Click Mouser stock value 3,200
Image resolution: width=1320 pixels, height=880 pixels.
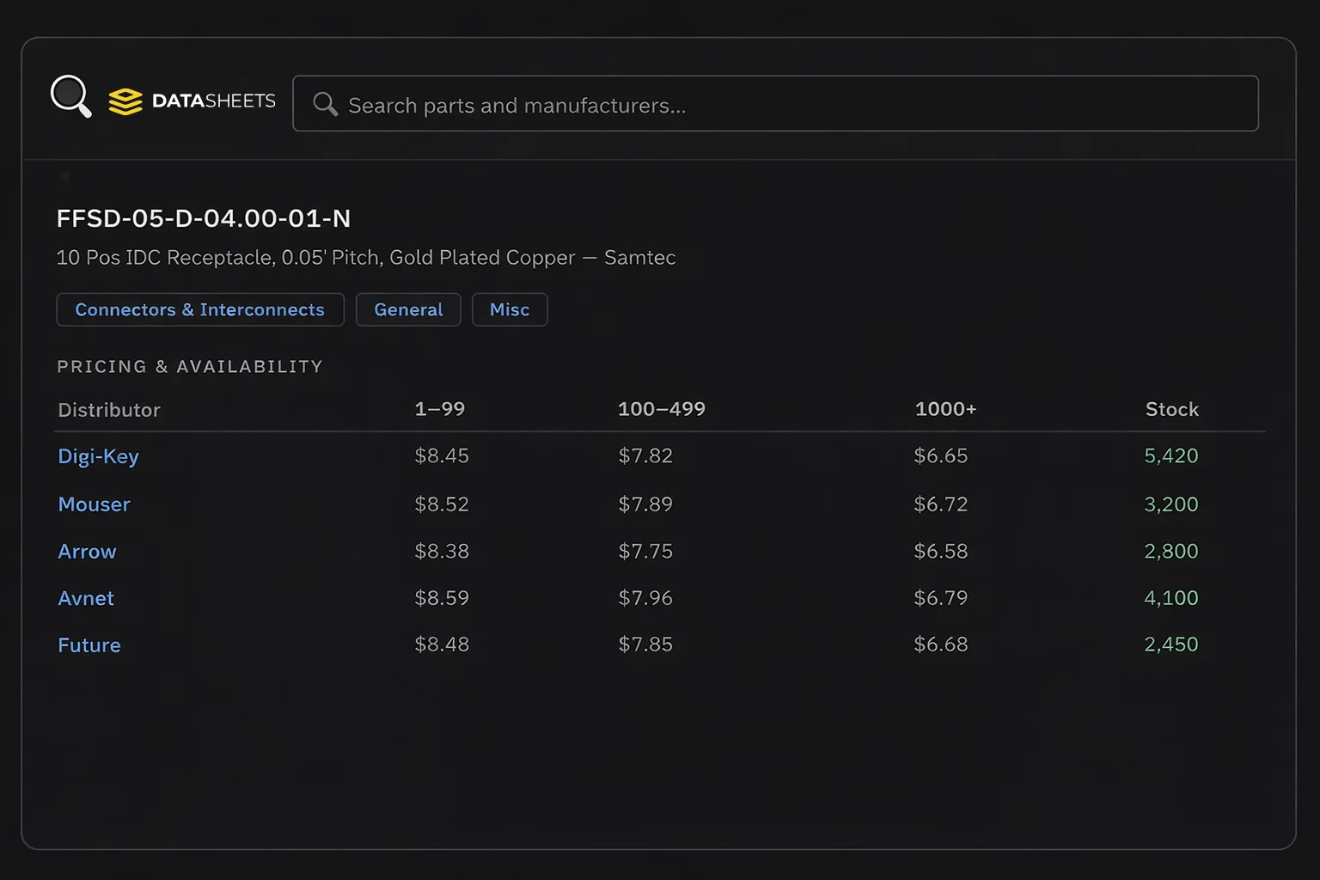tap(1171, 504)
